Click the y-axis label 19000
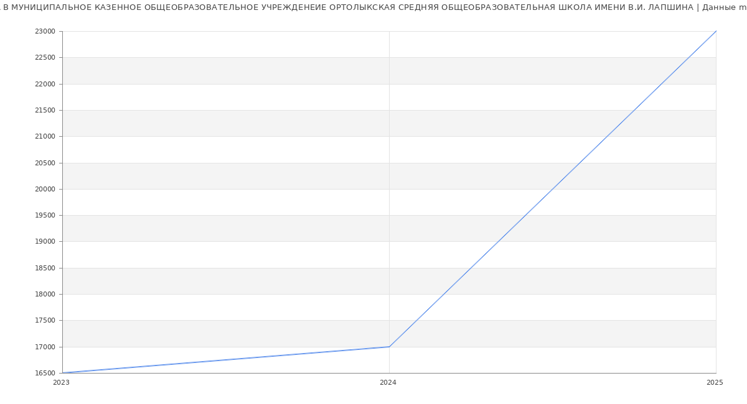 coord(45,241)
